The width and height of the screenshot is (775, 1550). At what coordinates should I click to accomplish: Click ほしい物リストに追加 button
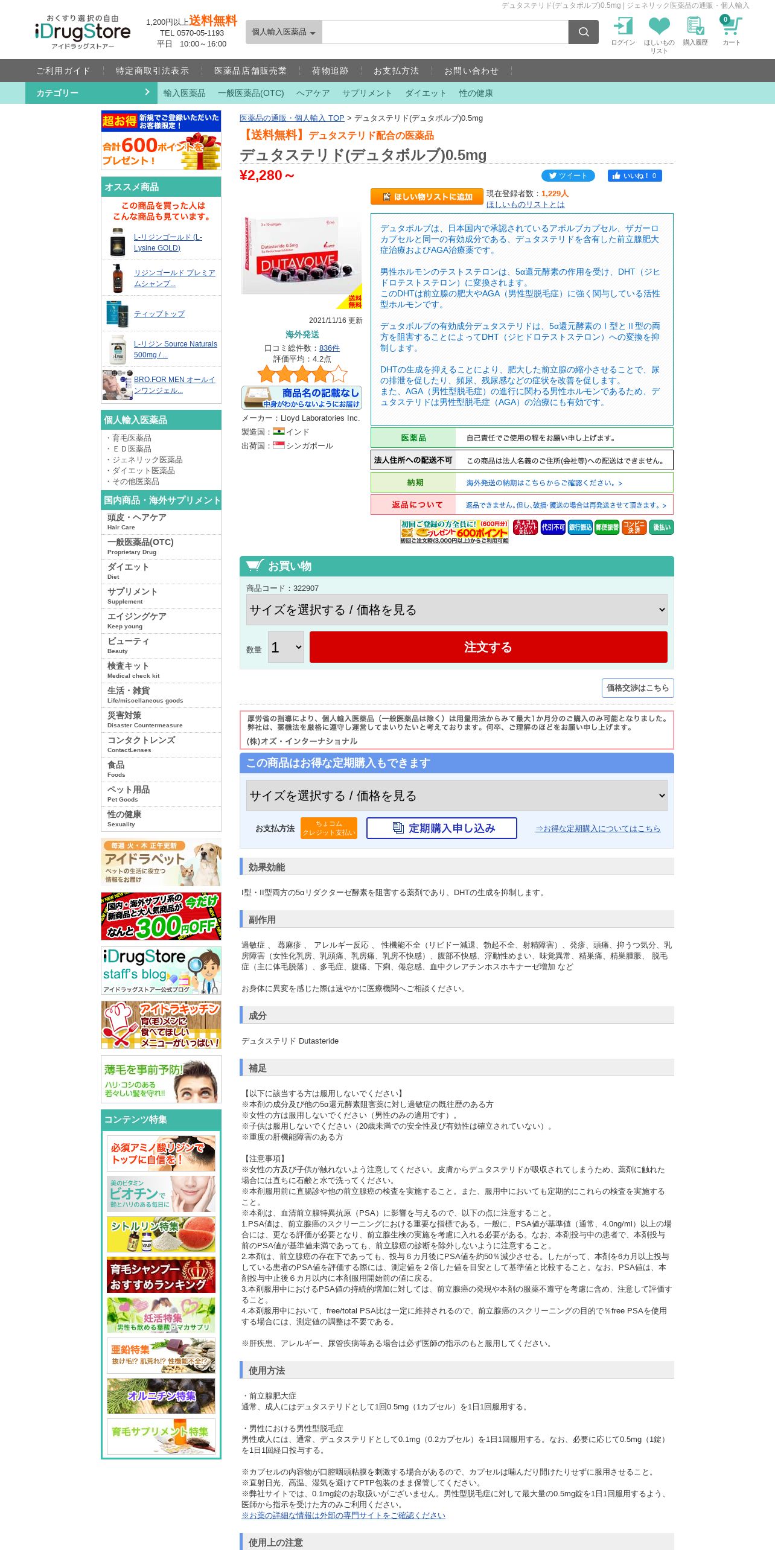427,197
